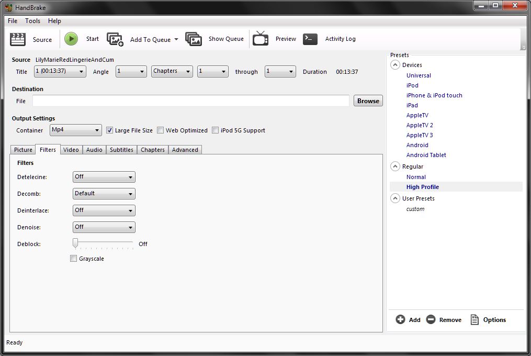Click the toolbar overflow arrow at right
Image resolution: width=531 pixels, height=356 pixels.
523,48
